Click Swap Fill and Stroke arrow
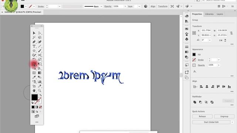The image size is (237, 133). tap(40, 95)
